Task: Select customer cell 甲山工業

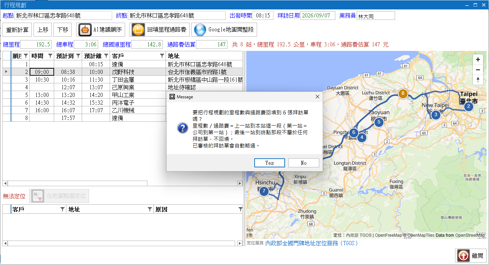Action: tap(138, 95)
